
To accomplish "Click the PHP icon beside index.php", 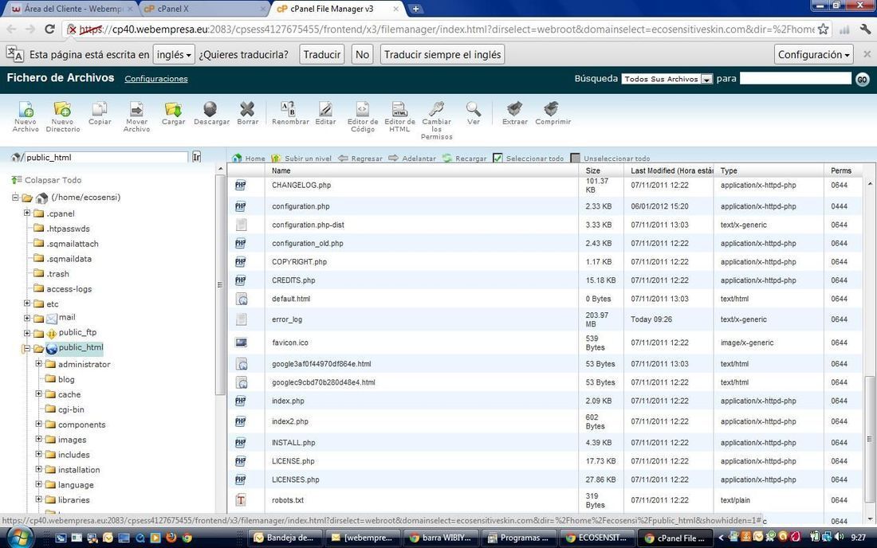I will [x=241, y=401].
